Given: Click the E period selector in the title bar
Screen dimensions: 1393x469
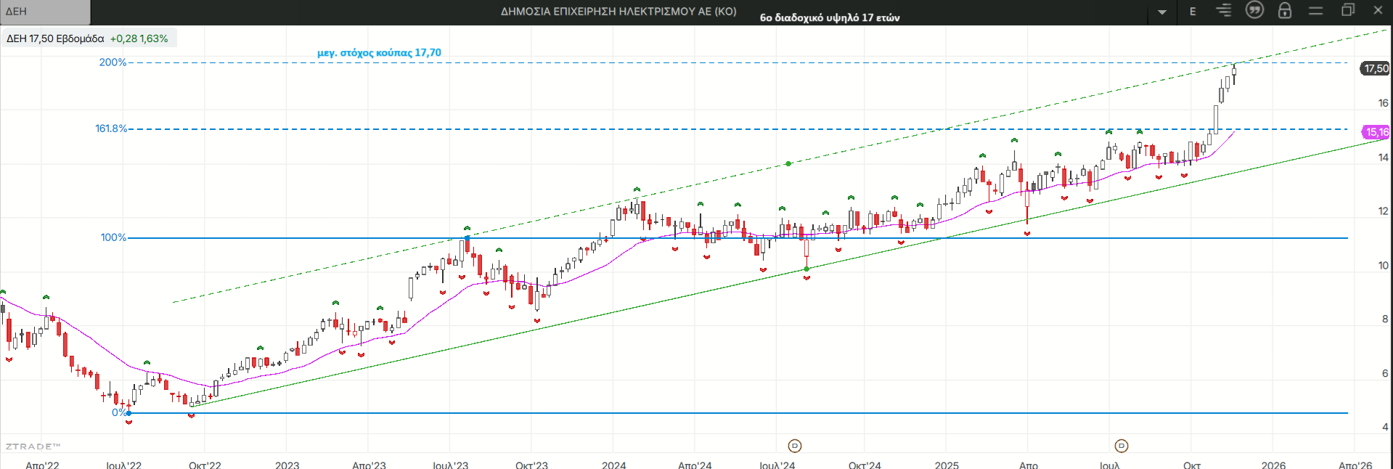Looking at the screenshot, I should click(1193, 11).
